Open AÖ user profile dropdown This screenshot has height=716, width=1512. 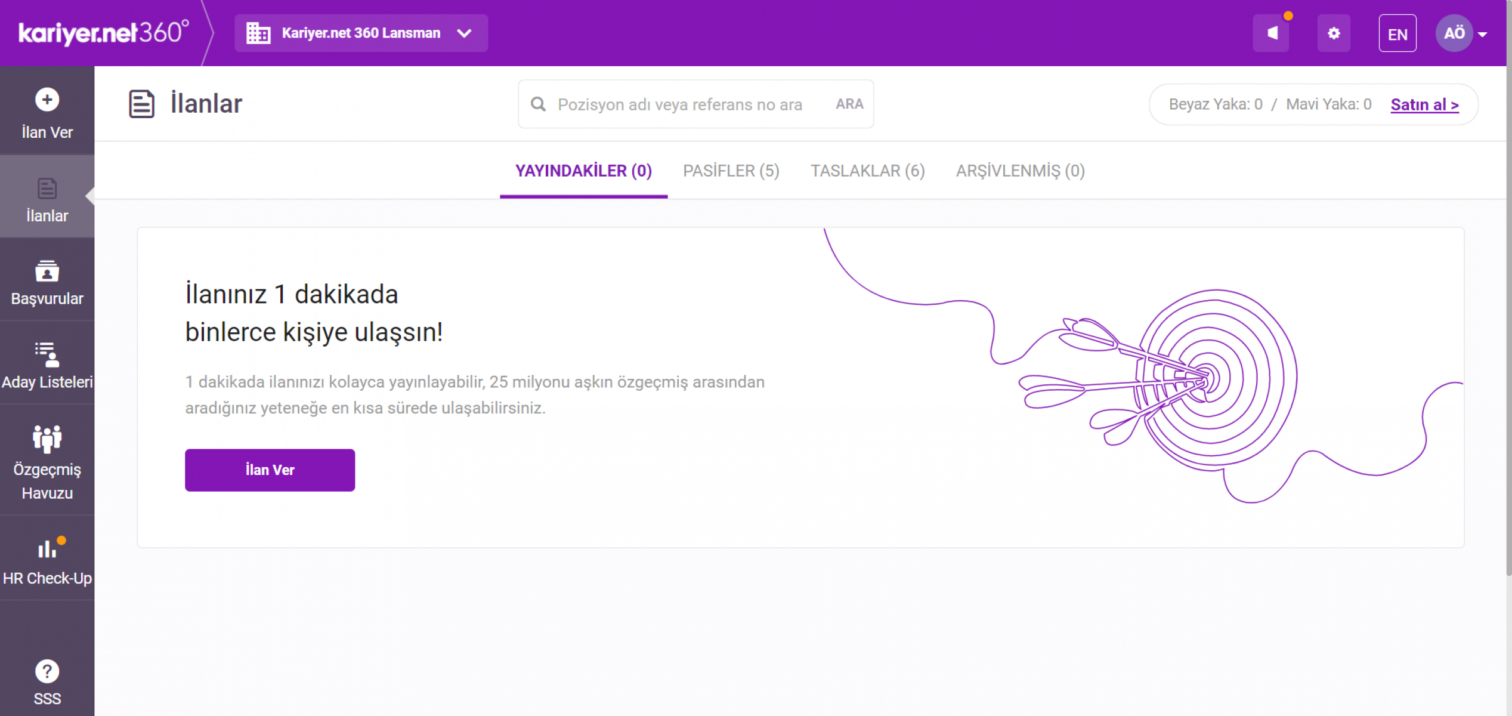(x=1461, y=33)
